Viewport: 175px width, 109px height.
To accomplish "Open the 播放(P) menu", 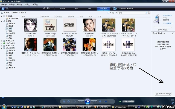I will 19,5.
